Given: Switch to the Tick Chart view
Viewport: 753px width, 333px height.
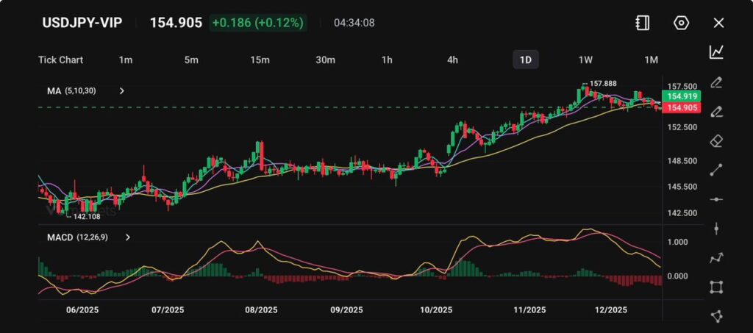Looking at the screenshot, I should 60,60.
